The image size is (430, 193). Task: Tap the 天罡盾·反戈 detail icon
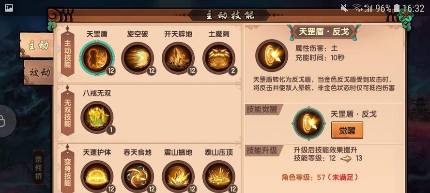click(x=272, y=55)
